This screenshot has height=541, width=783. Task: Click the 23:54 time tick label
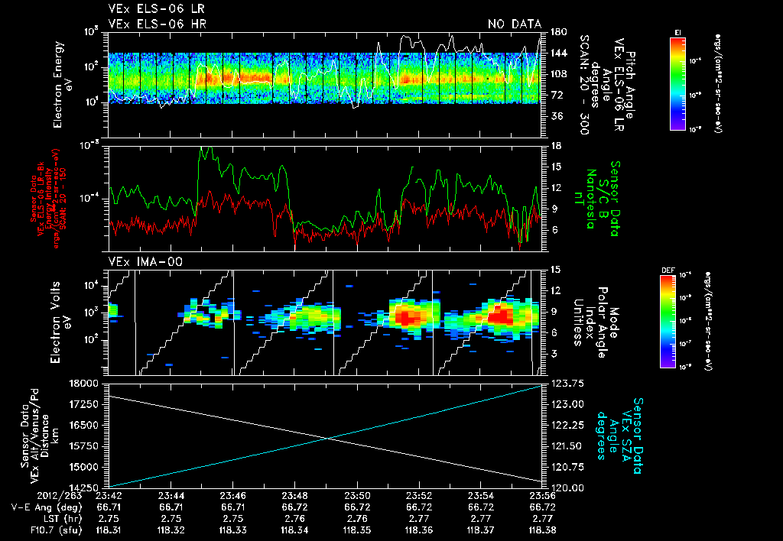480,496
